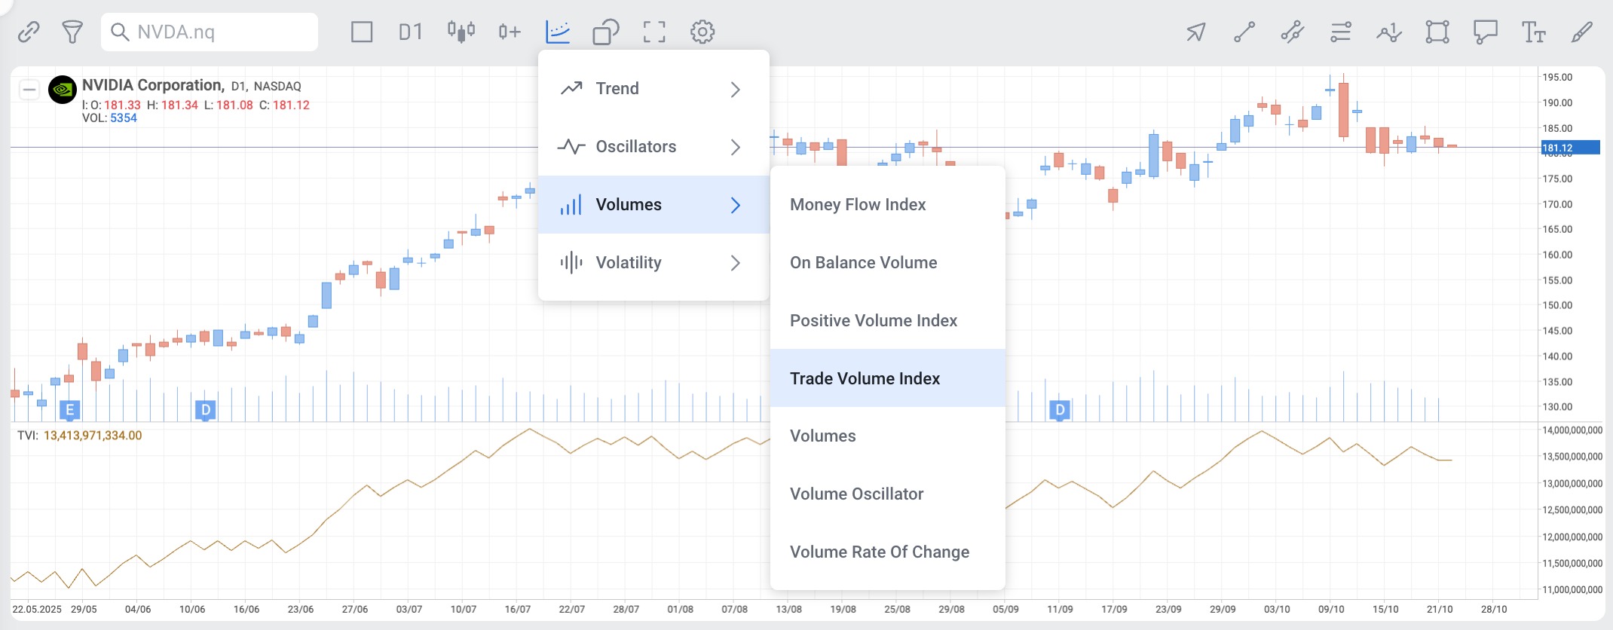Select the text annotation tool

pos(1533,32)
